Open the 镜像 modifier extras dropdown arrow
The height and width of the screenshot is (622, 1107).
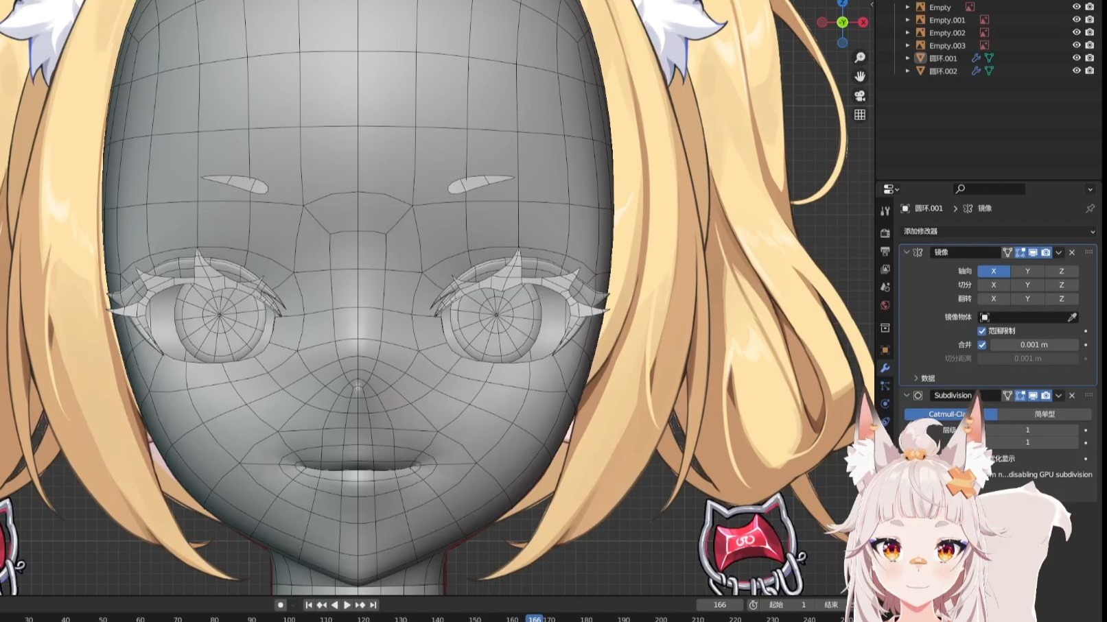click(1059, 252)
